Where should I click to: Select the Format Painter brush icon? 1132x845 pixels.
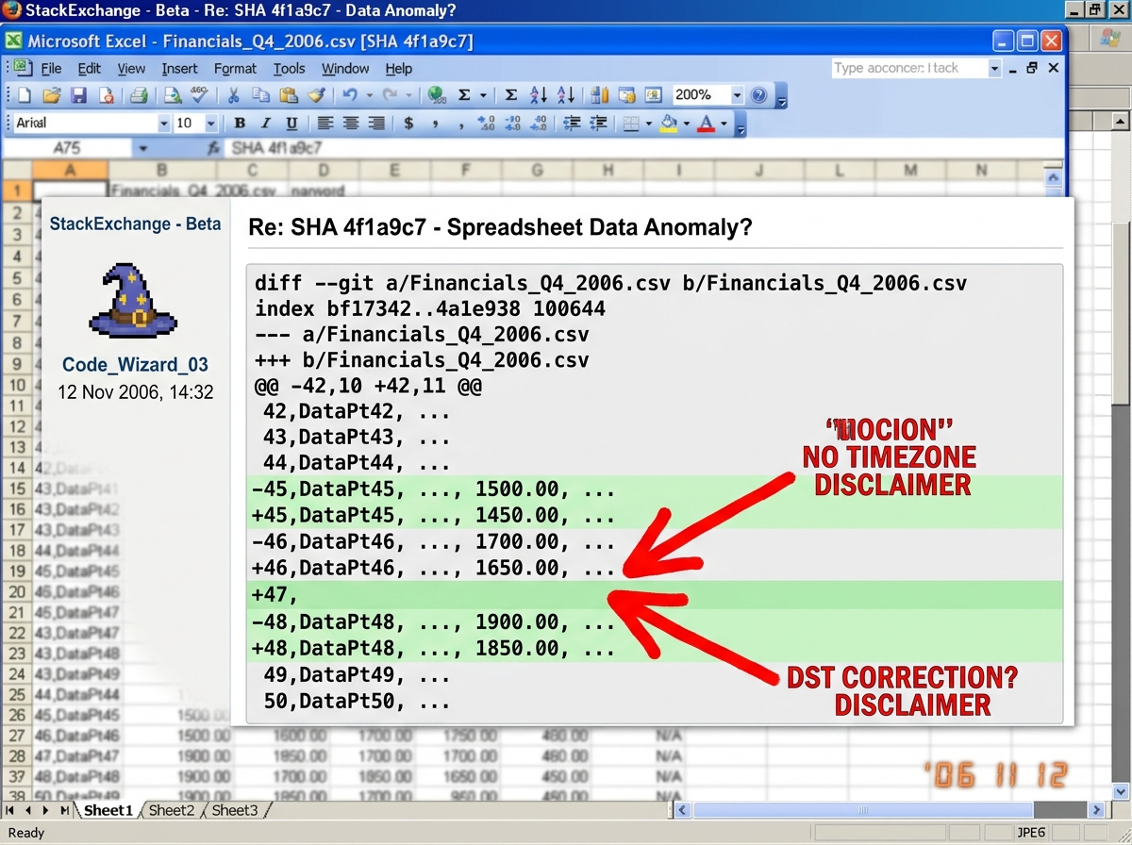coord(316,95)
